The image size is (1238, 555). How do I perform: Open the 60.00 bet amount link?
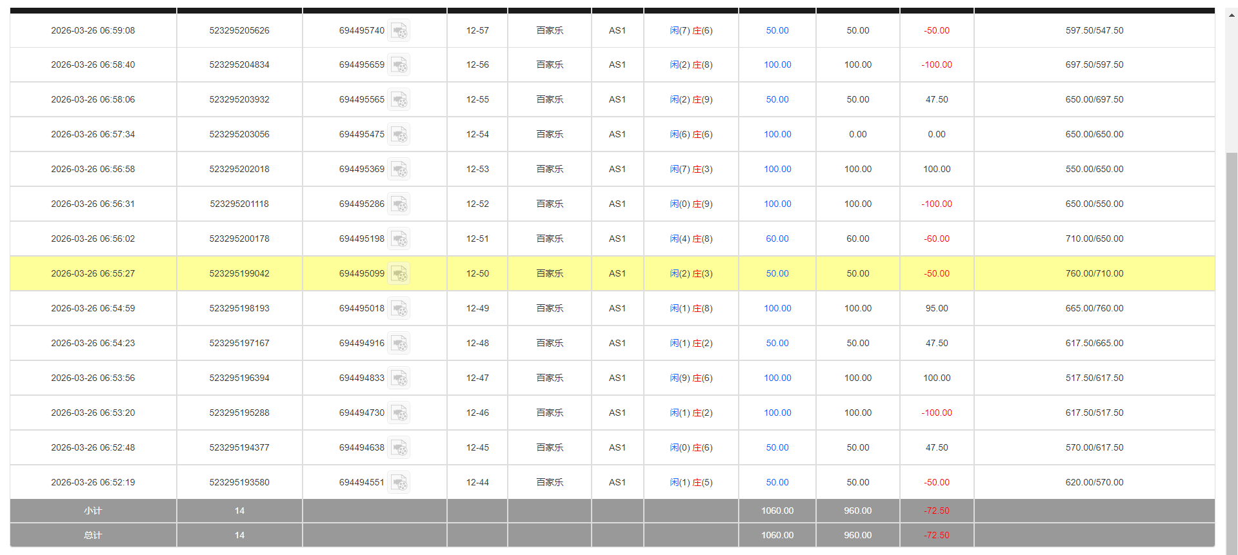click(777, 239)
